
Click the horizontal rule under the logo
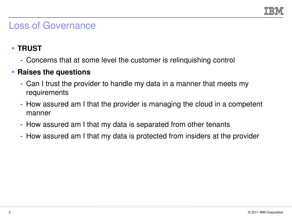point(146,17)
